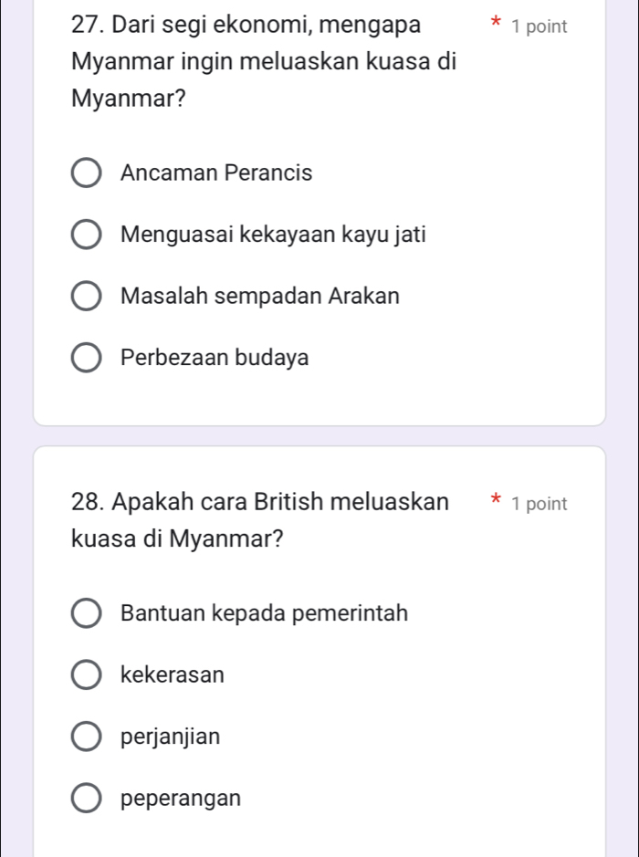Click the "kekerasan" answer label
Viewport: 639px width, 857px height.
pyautogui.click(x=172, y=675)
